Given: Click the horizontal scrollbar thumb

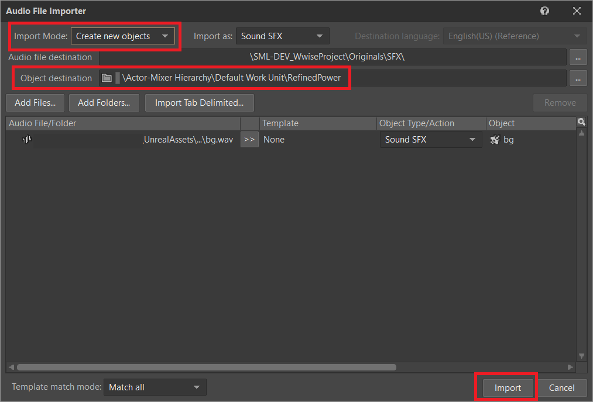Looking at the screenshot, I should coord(207,368).
